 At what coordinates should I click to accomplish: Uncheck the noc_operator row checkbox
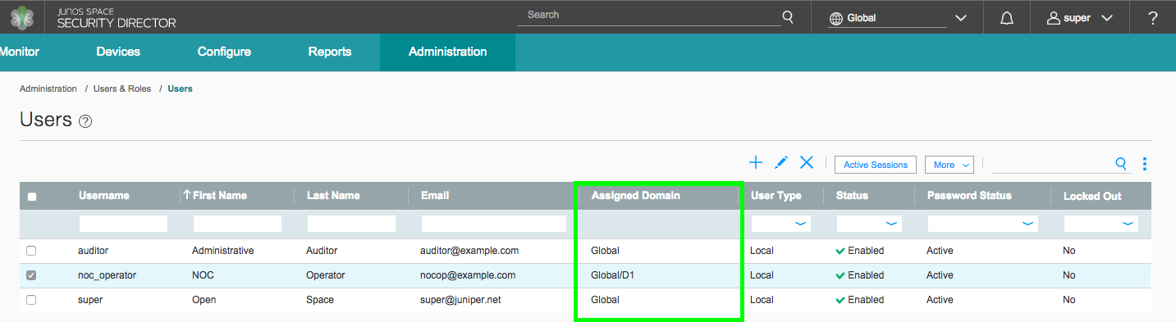point(31,275)
